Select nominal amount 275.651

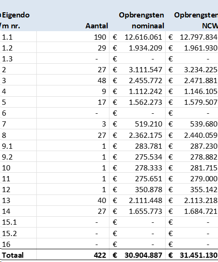coord(149,179)
